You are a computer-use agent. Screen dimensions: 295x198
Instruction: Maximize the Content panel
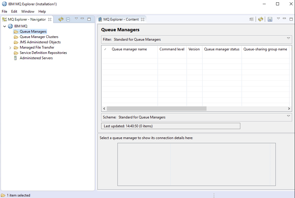291,19
